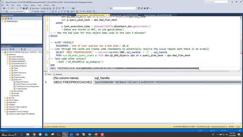243x137 pixels.
Task: Switch to the Results tab
Action: (x=48, y=74)
